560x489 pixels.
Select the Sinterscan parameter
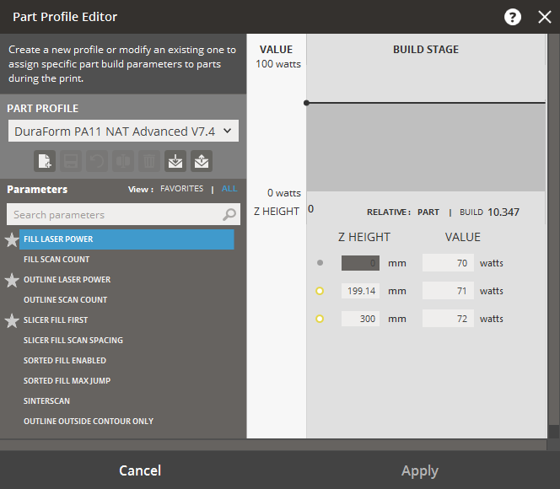pos(46,401)
